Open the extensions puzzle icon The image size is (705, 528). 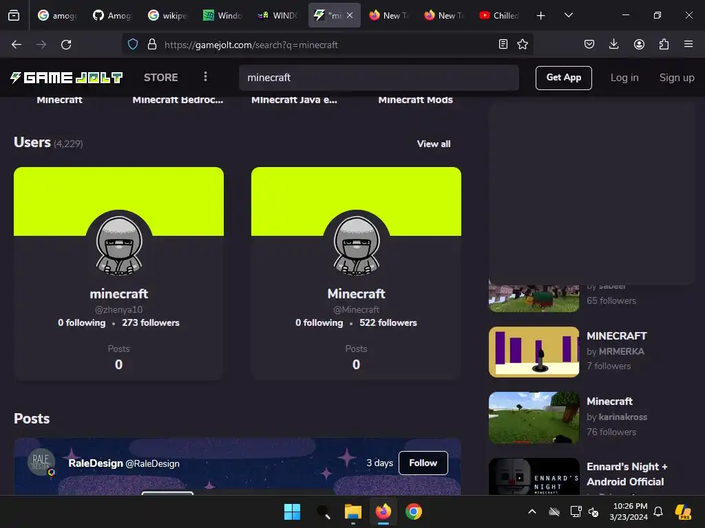(664, 44)
